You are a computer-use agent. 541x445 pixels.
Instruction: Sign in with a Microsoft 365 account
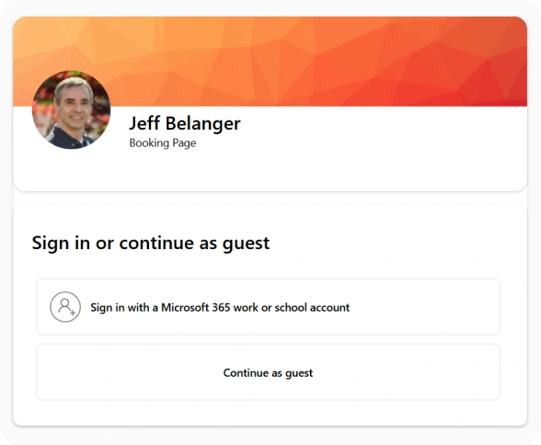point(268,306)
